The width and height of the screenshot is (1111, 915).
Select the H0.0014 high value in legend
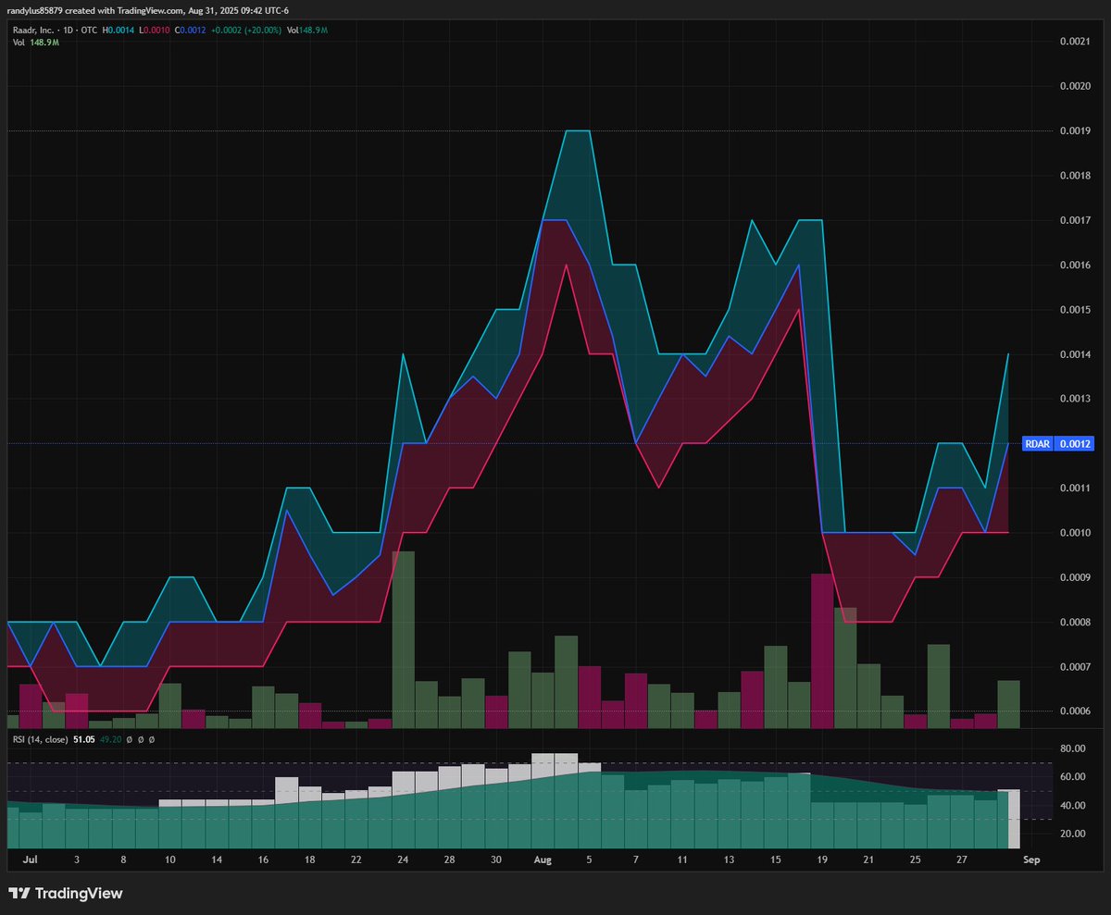[119, 31]
